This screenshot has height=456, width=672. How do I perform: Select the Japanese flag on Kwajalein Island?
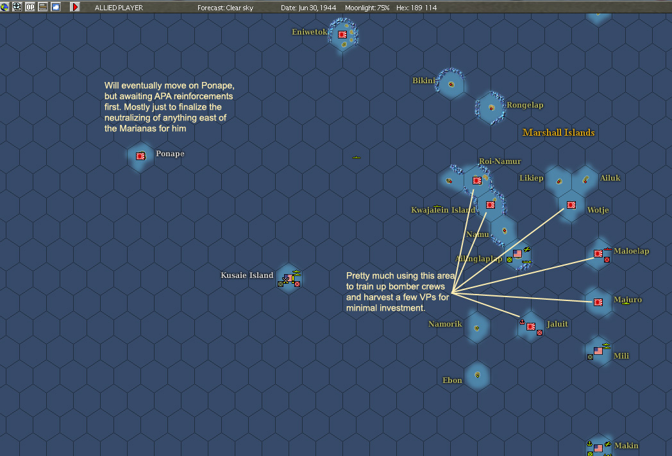click(491, 205)
